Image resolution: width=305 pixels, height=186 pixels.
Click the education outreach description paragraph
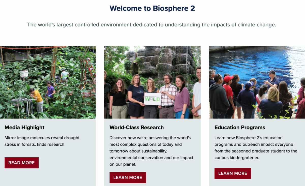coord(256,148)
